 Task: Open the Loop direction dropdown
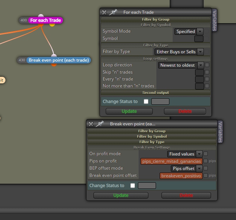181,65
